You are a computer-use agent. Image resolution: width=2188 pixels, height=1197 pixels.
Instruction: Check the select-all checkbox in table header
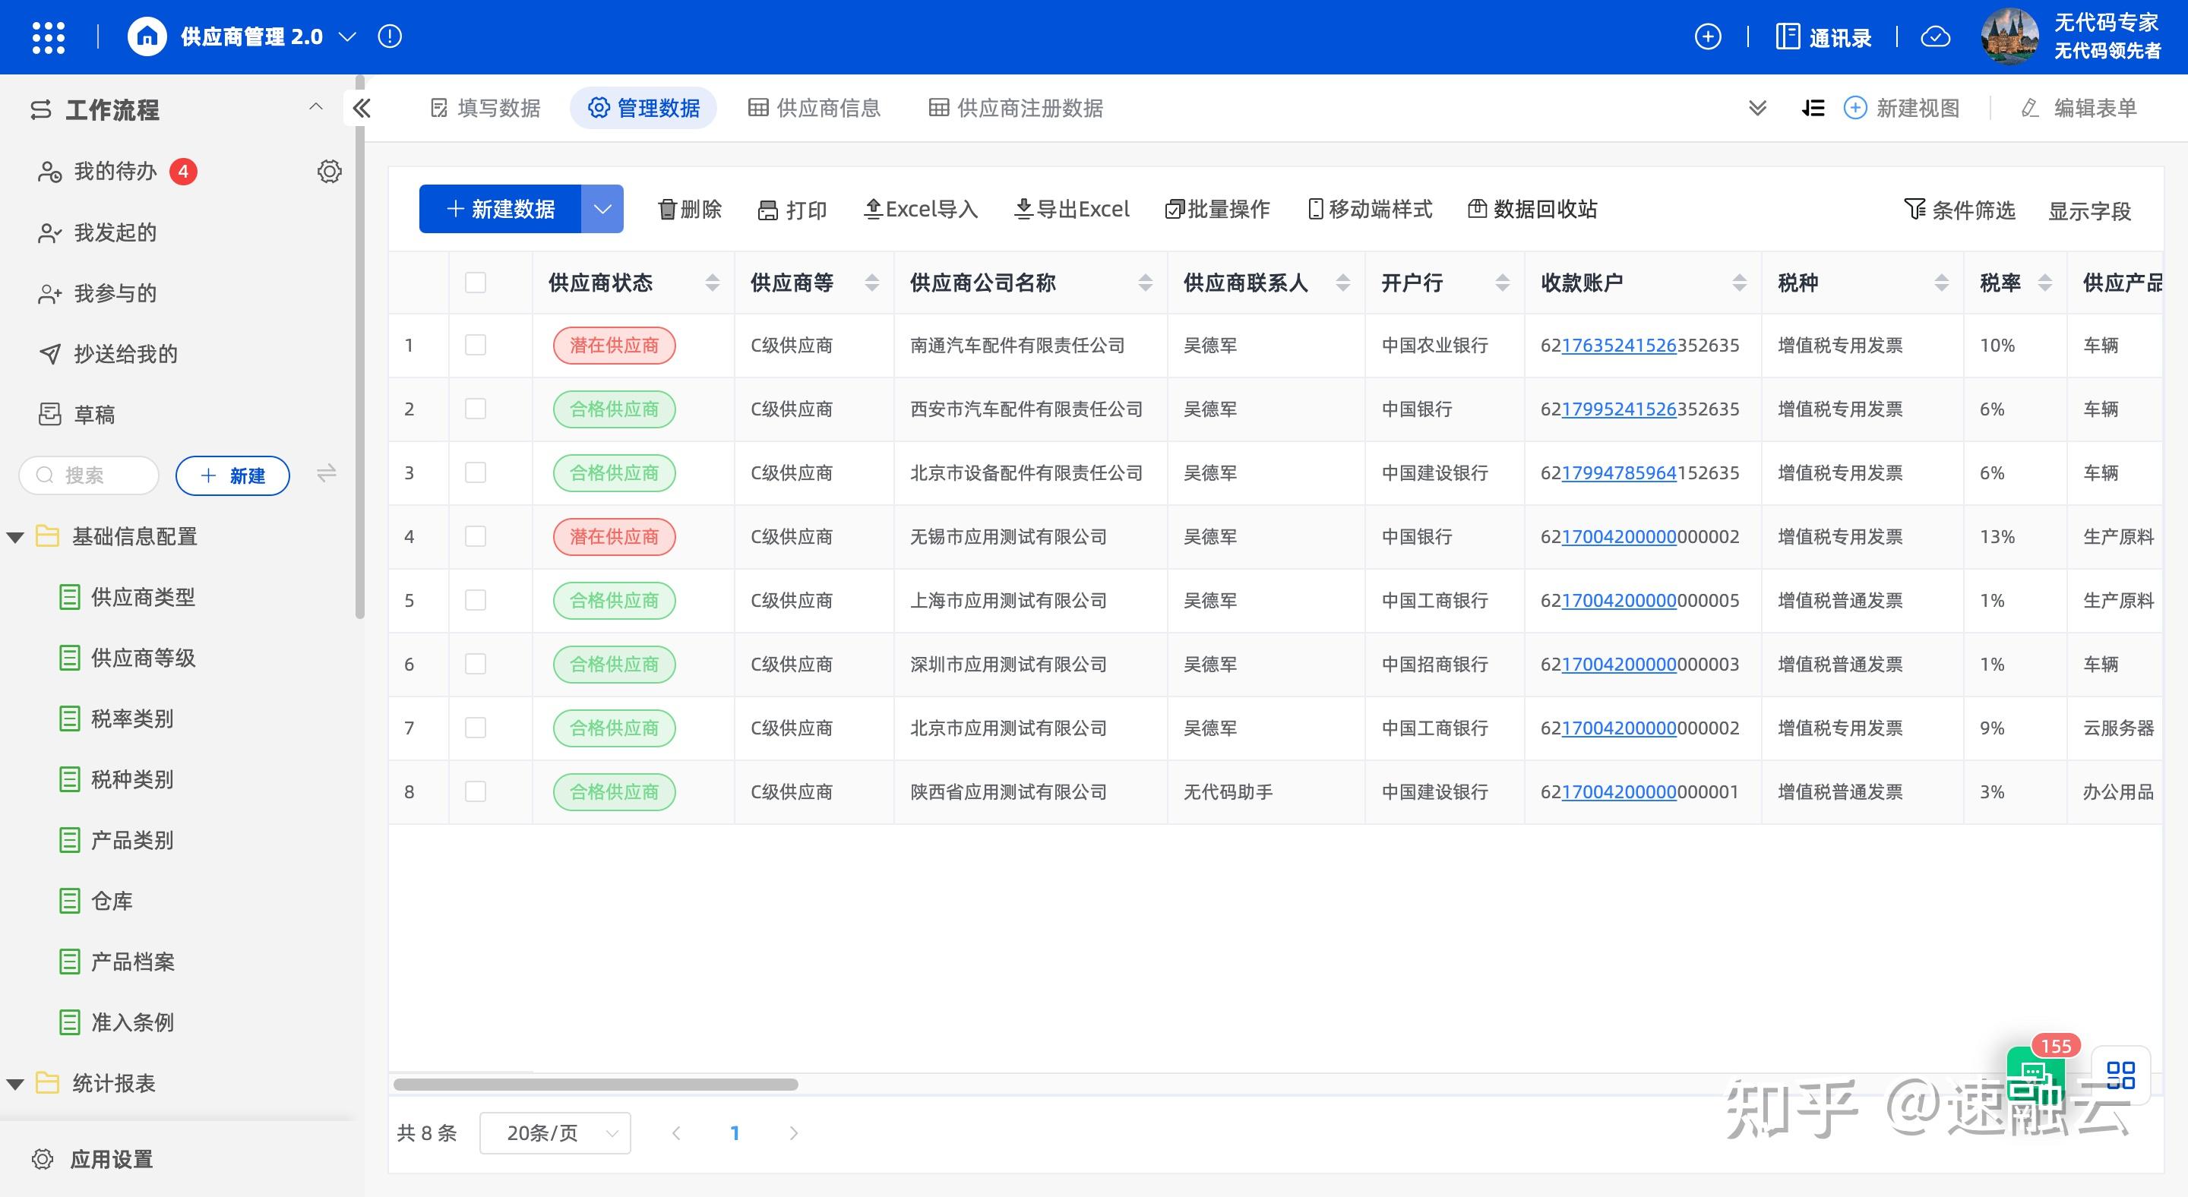475,283
